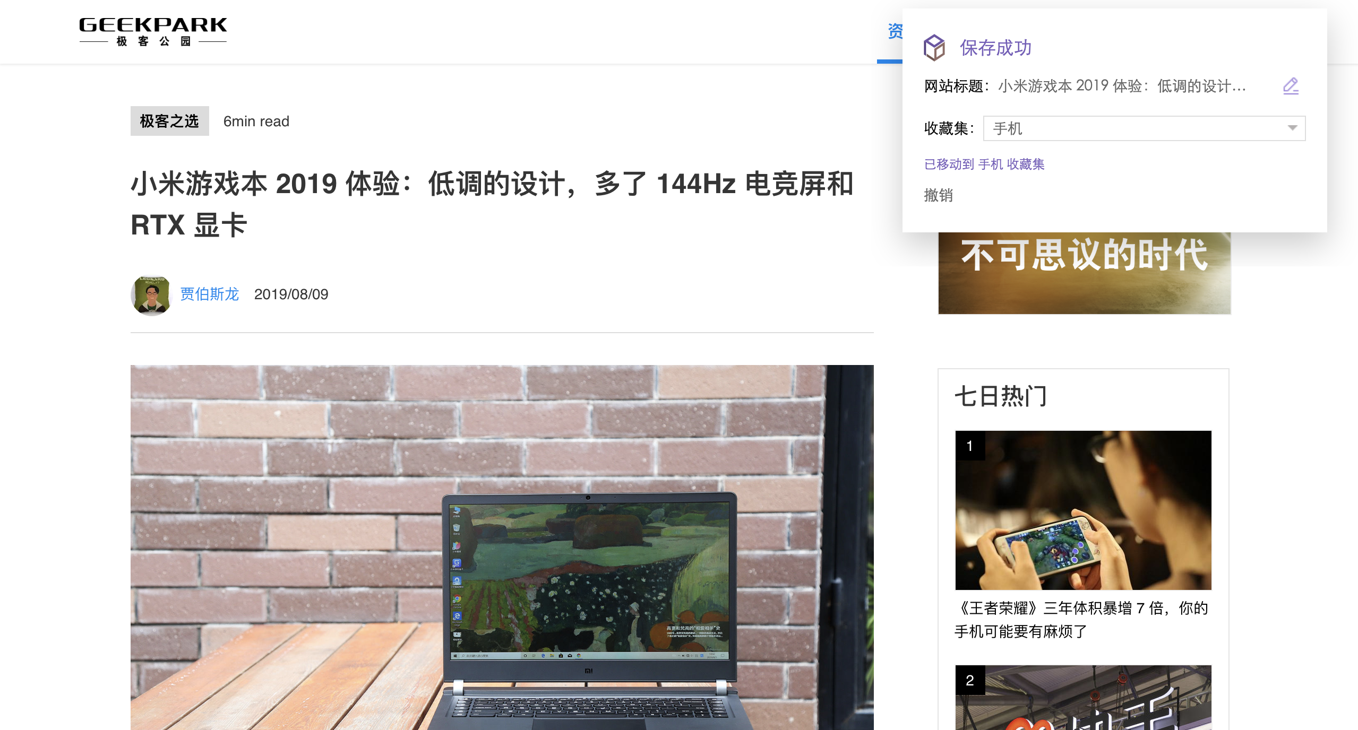This screenshot has width=1358, height=730.
Task: Click the truncated 网站标题 text in the popup
Action: click(x=1121, y=86)
